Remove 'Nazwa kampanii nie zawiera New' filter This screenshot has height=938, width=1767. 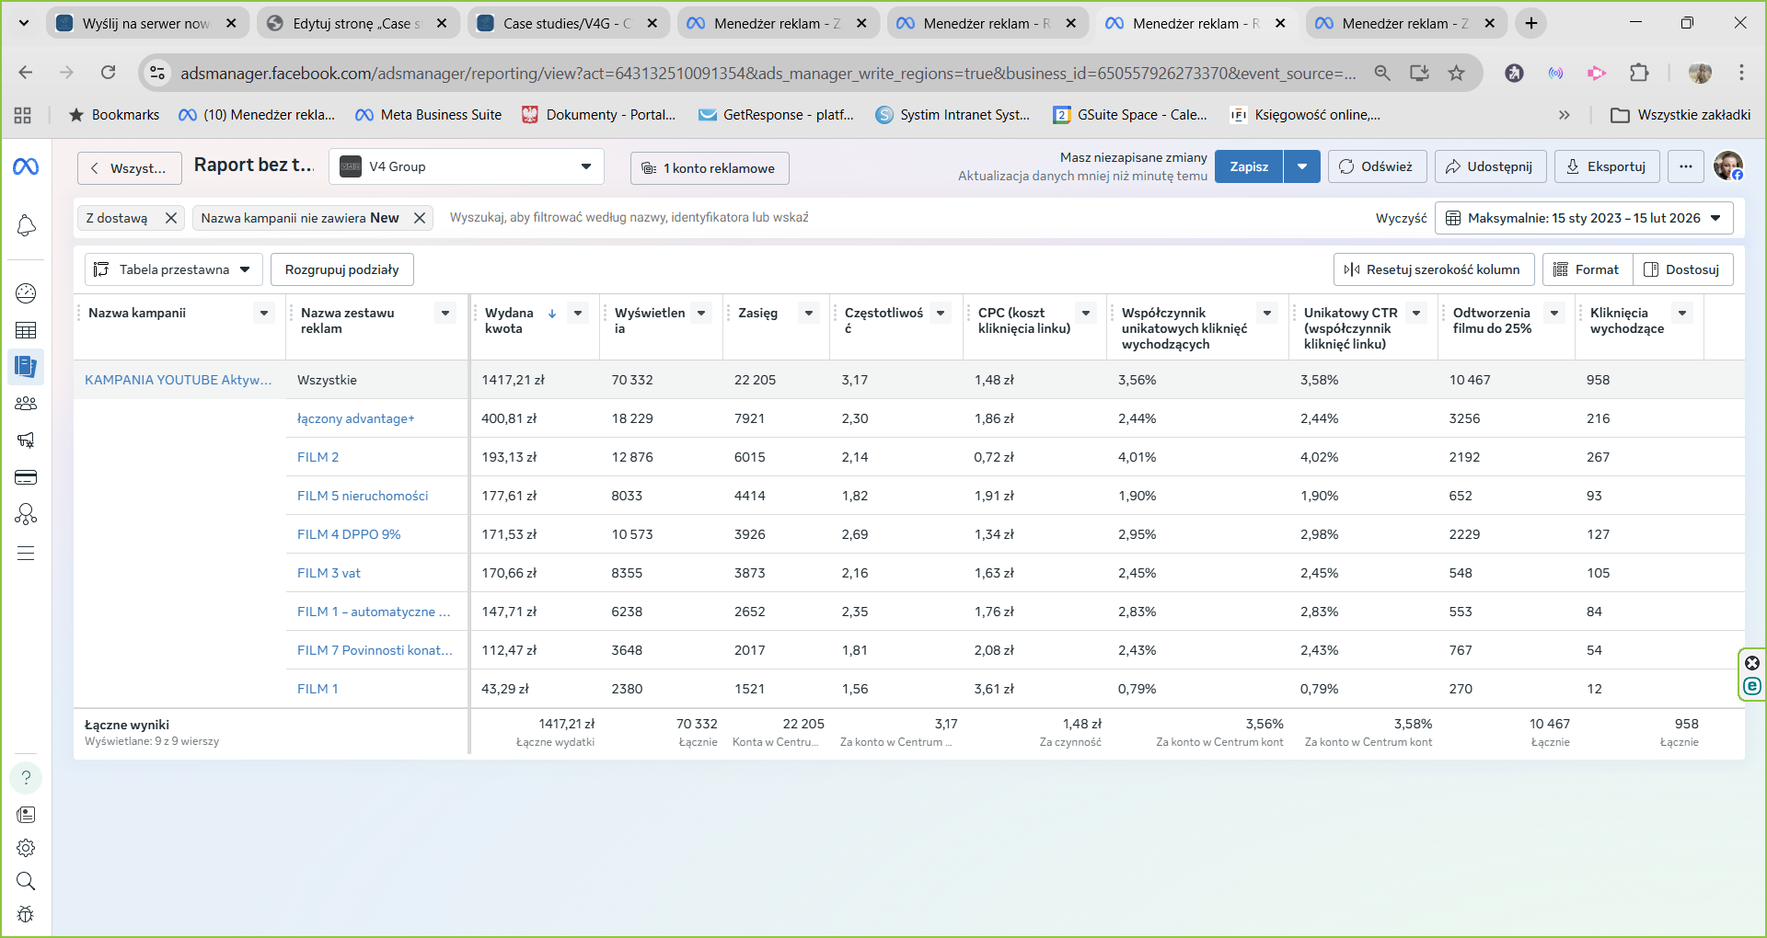click(x=420, y=218)
